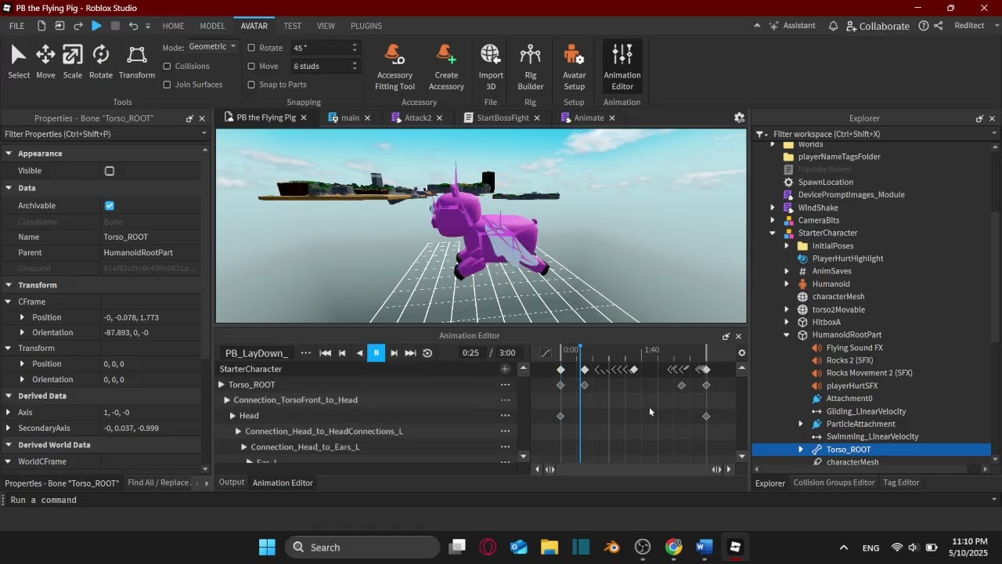The height and width of the screenshot is (564, 1002).
Task: Launch the Create Accessory tool
Action: [x=446, y=67]
